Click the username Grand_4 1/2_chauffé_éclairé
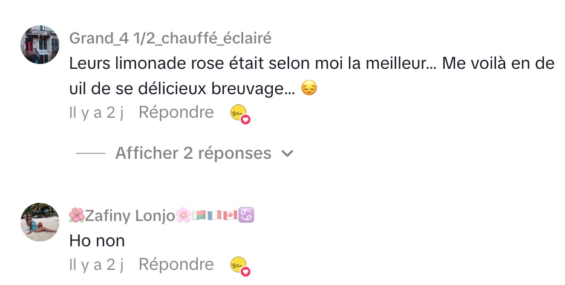565x285 pixels. pos(171,39)
